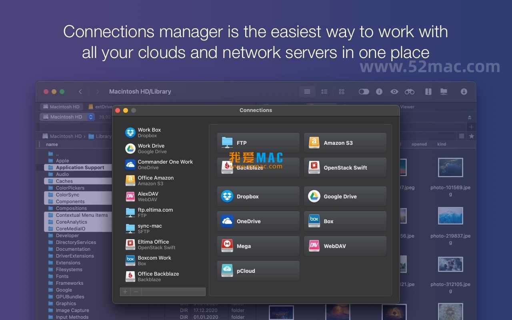
Task: Open the download manager icon
Action: tap(464, 92)
